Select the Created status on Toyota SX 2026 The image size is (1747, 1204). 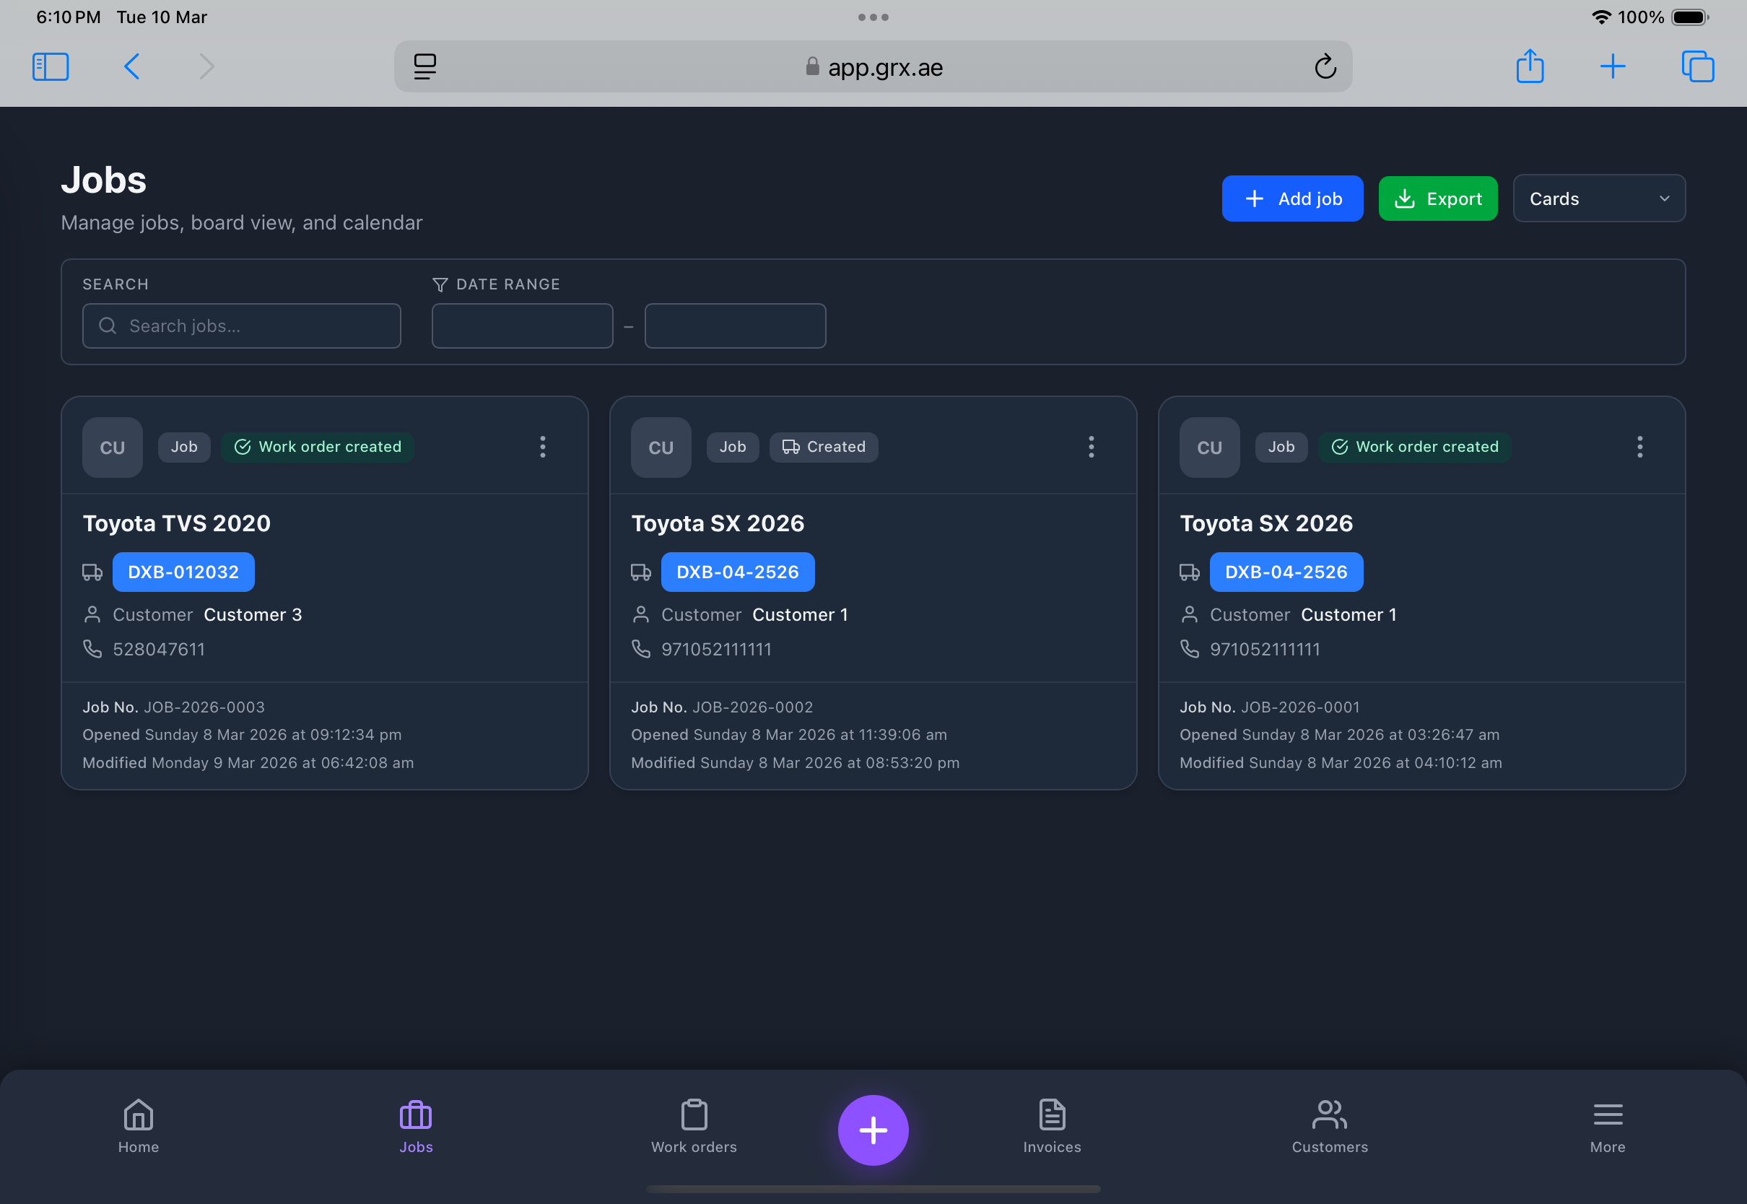coord(823,447)
